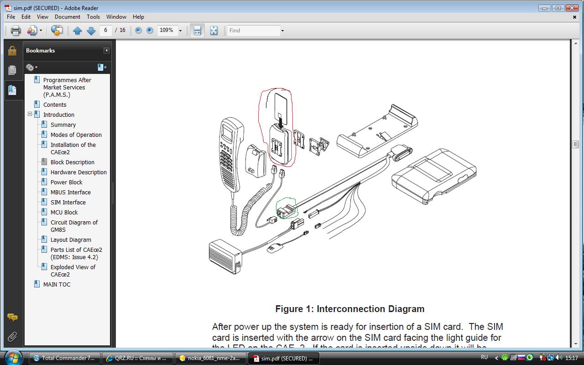584x365 pixels.
Task: Jump to SIM Interface bookmark
Action: coord(68,202)
